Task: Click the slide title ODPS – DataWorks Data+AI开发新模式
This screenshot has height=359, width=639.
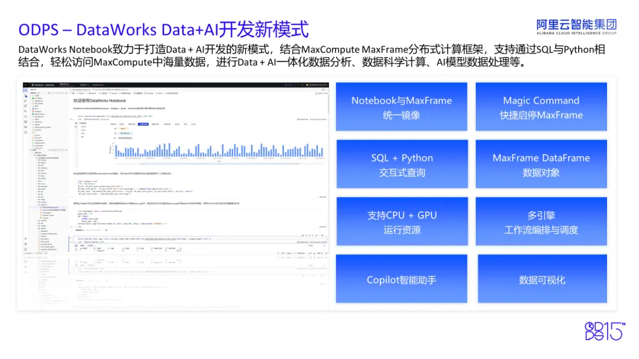Action: tap(163, 30)
